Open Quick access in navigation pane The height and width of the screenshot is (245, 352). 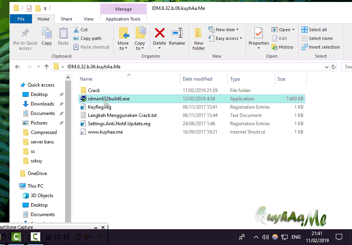pos(37,85)
